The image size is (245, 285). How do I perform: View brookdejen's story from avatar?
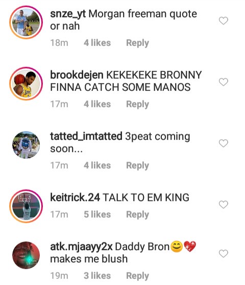[26, 84]
